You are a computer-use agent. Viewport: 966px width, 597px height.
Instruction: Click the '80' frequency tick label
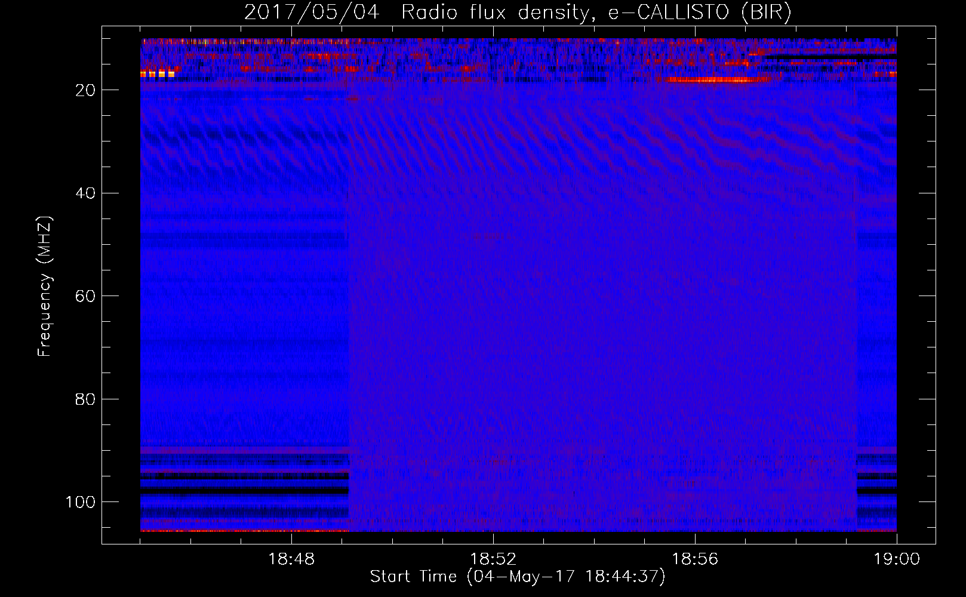tap(85, 399)
